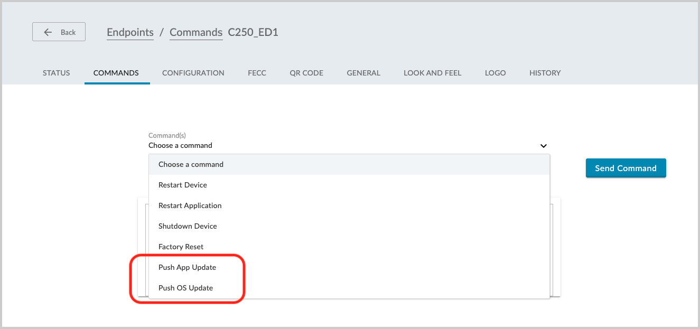The width and height of the screenshot is (700, 329).
Task: Choose the Factory Reset command
Action: [x=349, y=247]
